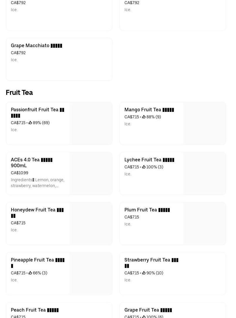The image size is (236, 318).
Task: Choose the Grape Fruit Tea title
Action: click(x=148, y=310)
